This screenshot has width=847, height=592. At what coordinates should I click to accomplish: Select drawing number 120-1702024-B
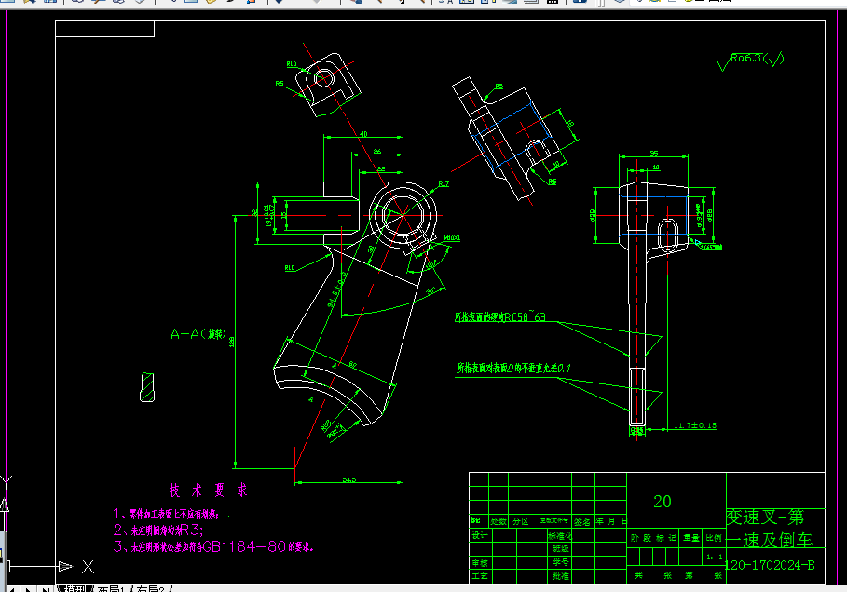click(x=770, y=565)
